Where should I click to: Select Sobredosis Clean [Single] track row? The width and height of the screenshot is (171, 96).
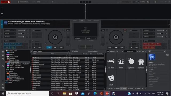pos(68,75)
